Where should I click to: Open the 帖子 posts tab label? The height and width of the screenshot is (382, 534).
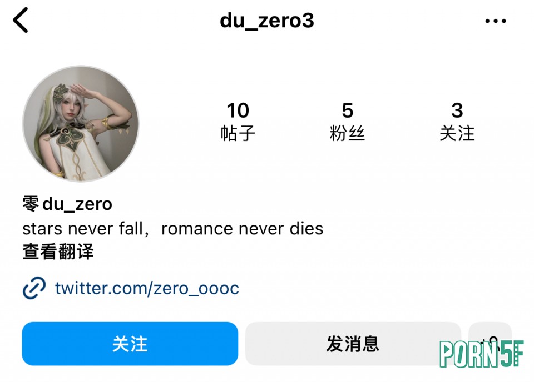click(x=238, y=133)
